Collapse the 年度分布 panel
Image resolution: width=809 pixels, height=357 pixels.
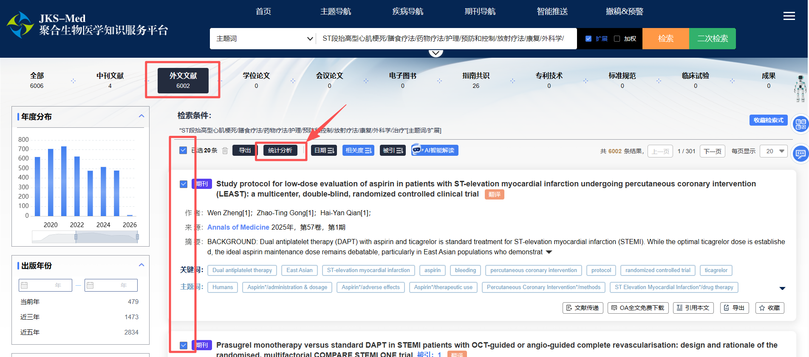click(141, 116)
